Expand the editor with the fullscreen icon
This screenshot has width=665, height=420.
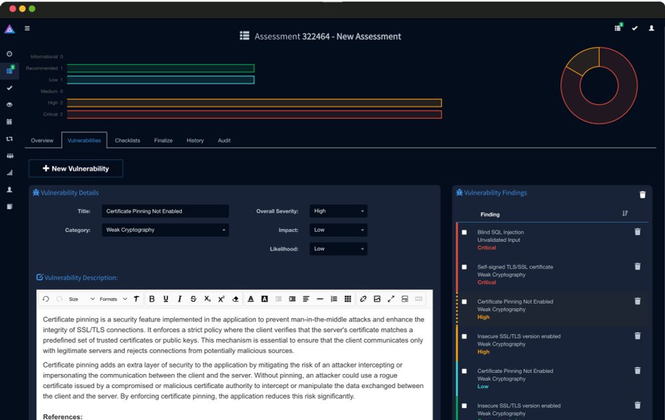click(x=391, y=299)
